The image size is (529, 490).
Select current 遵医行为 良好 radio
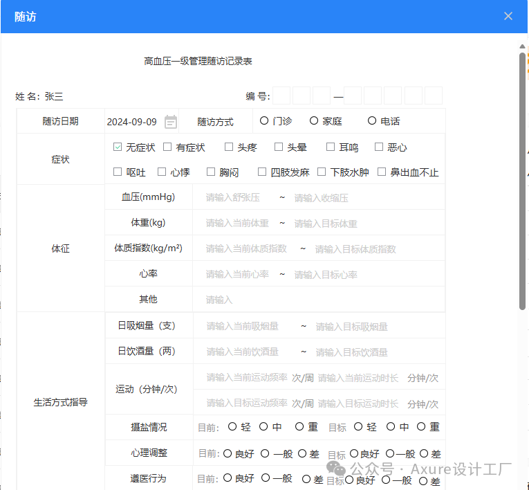228,478
